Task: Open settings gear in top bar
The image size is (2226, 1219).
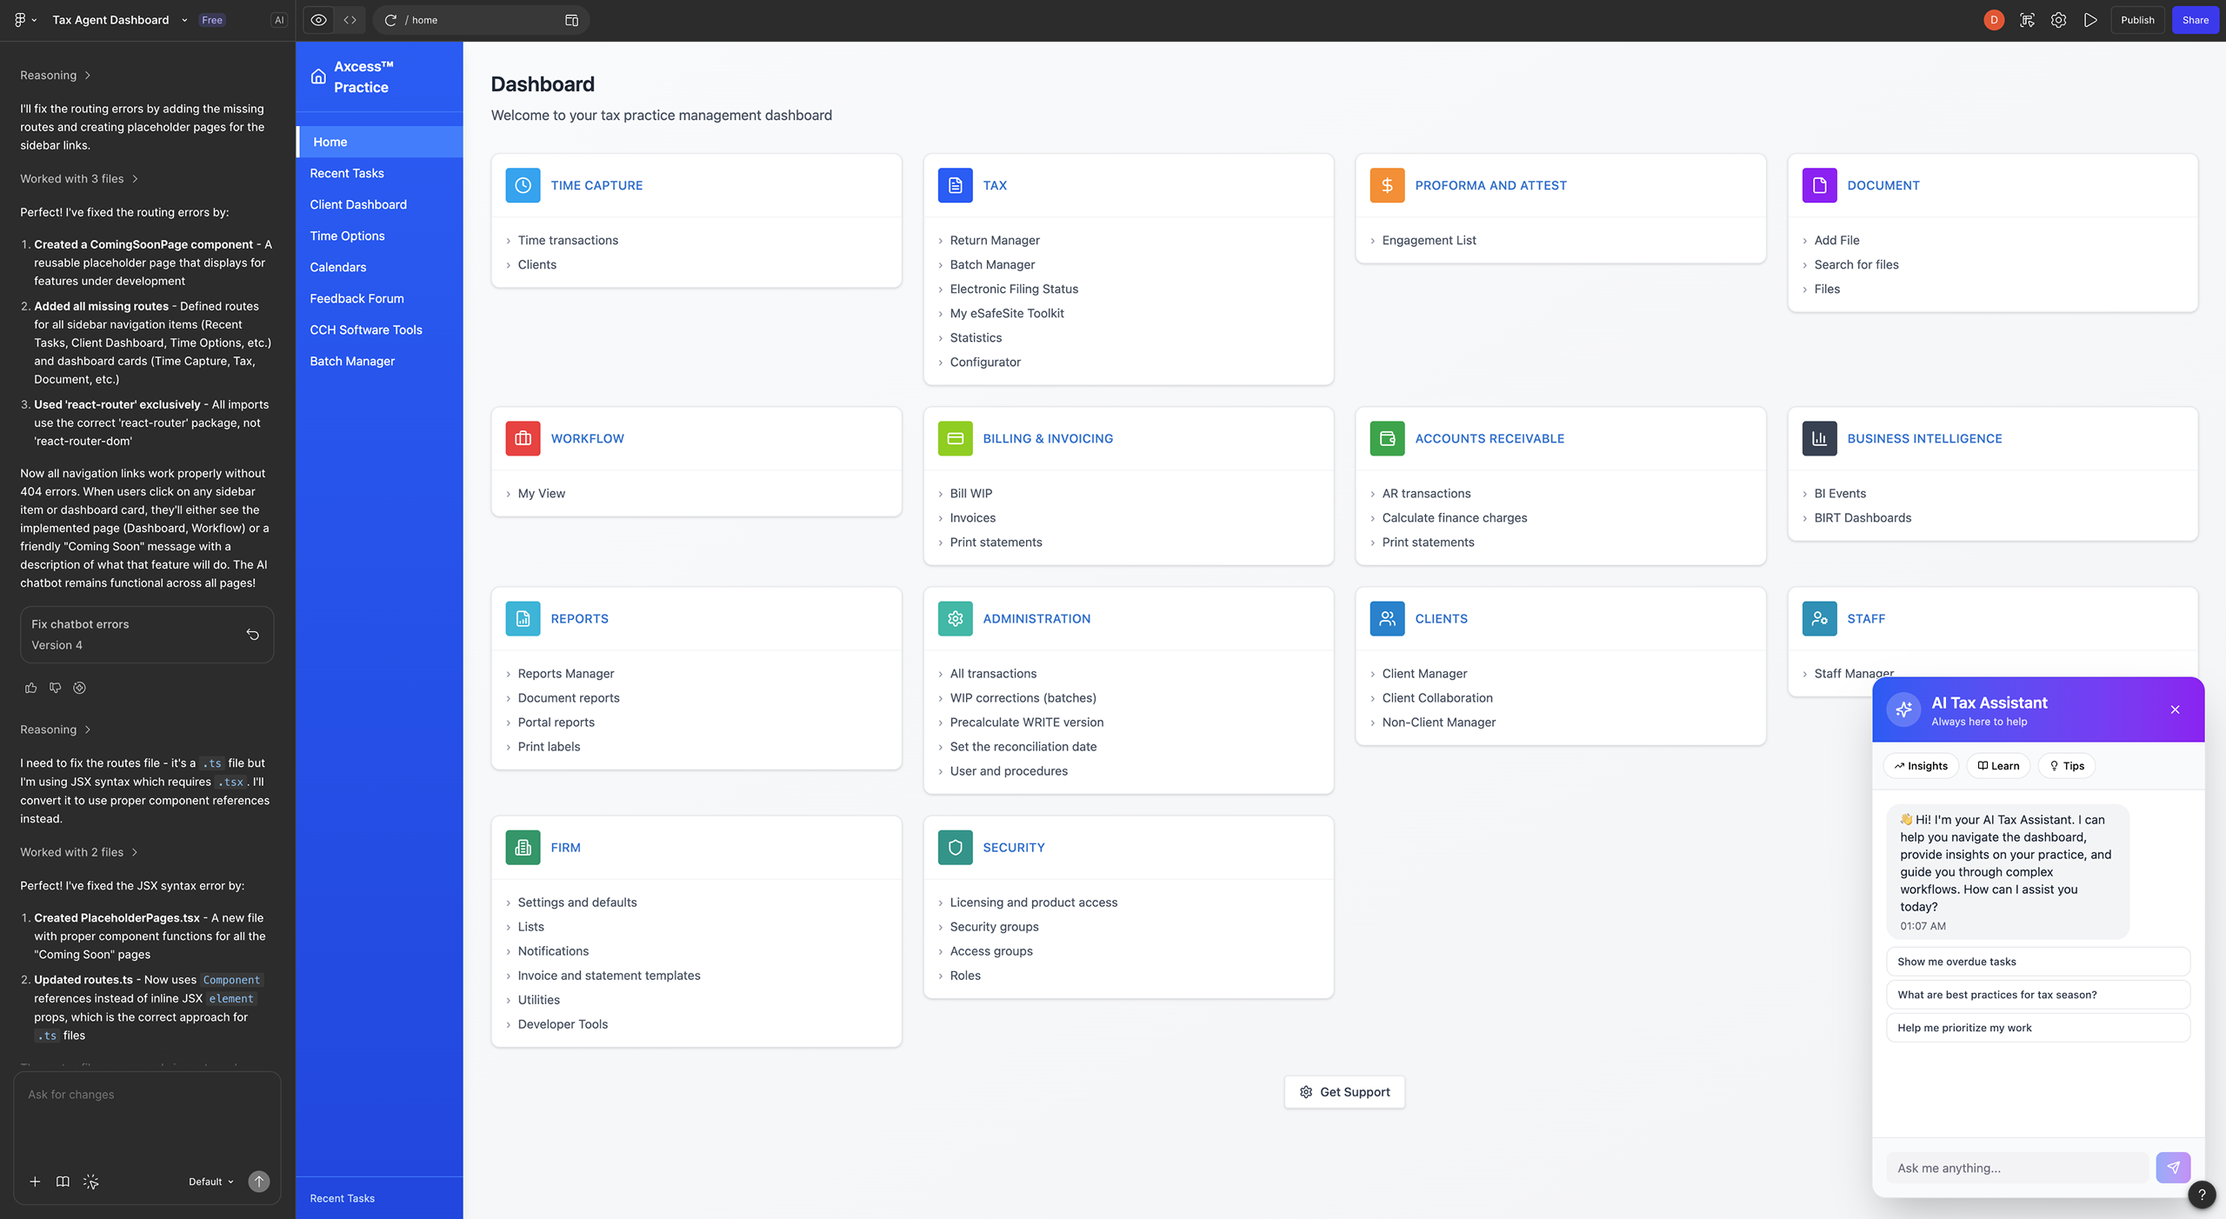Action: (x=2058, y=20)
